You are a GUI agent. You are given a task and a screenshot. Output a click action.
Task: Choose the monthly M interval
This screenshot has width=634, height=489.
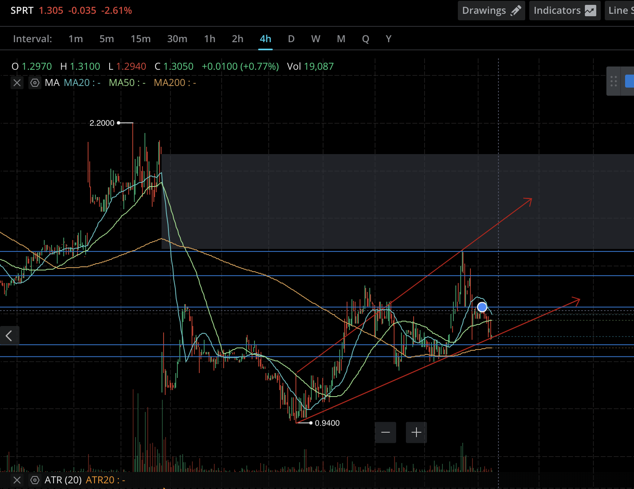tap(341, 39)
